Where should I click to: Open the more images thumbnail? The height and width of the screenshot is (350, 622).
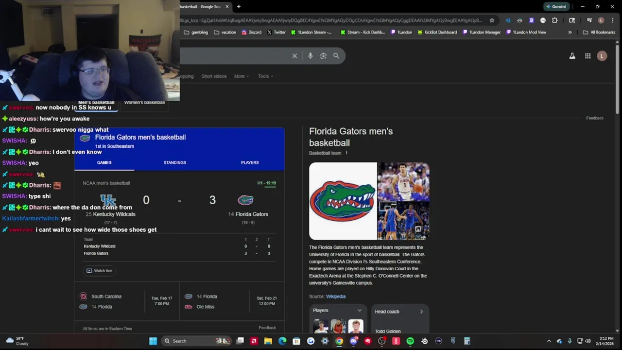tap(403, 221)
